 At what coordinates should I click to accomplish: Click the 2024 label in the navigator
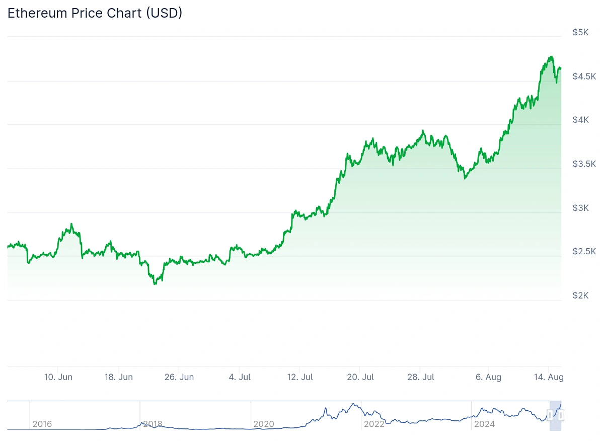(x=484, y=424)
